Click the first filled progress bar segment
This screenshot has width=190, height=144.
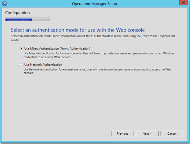pos(10,19)
